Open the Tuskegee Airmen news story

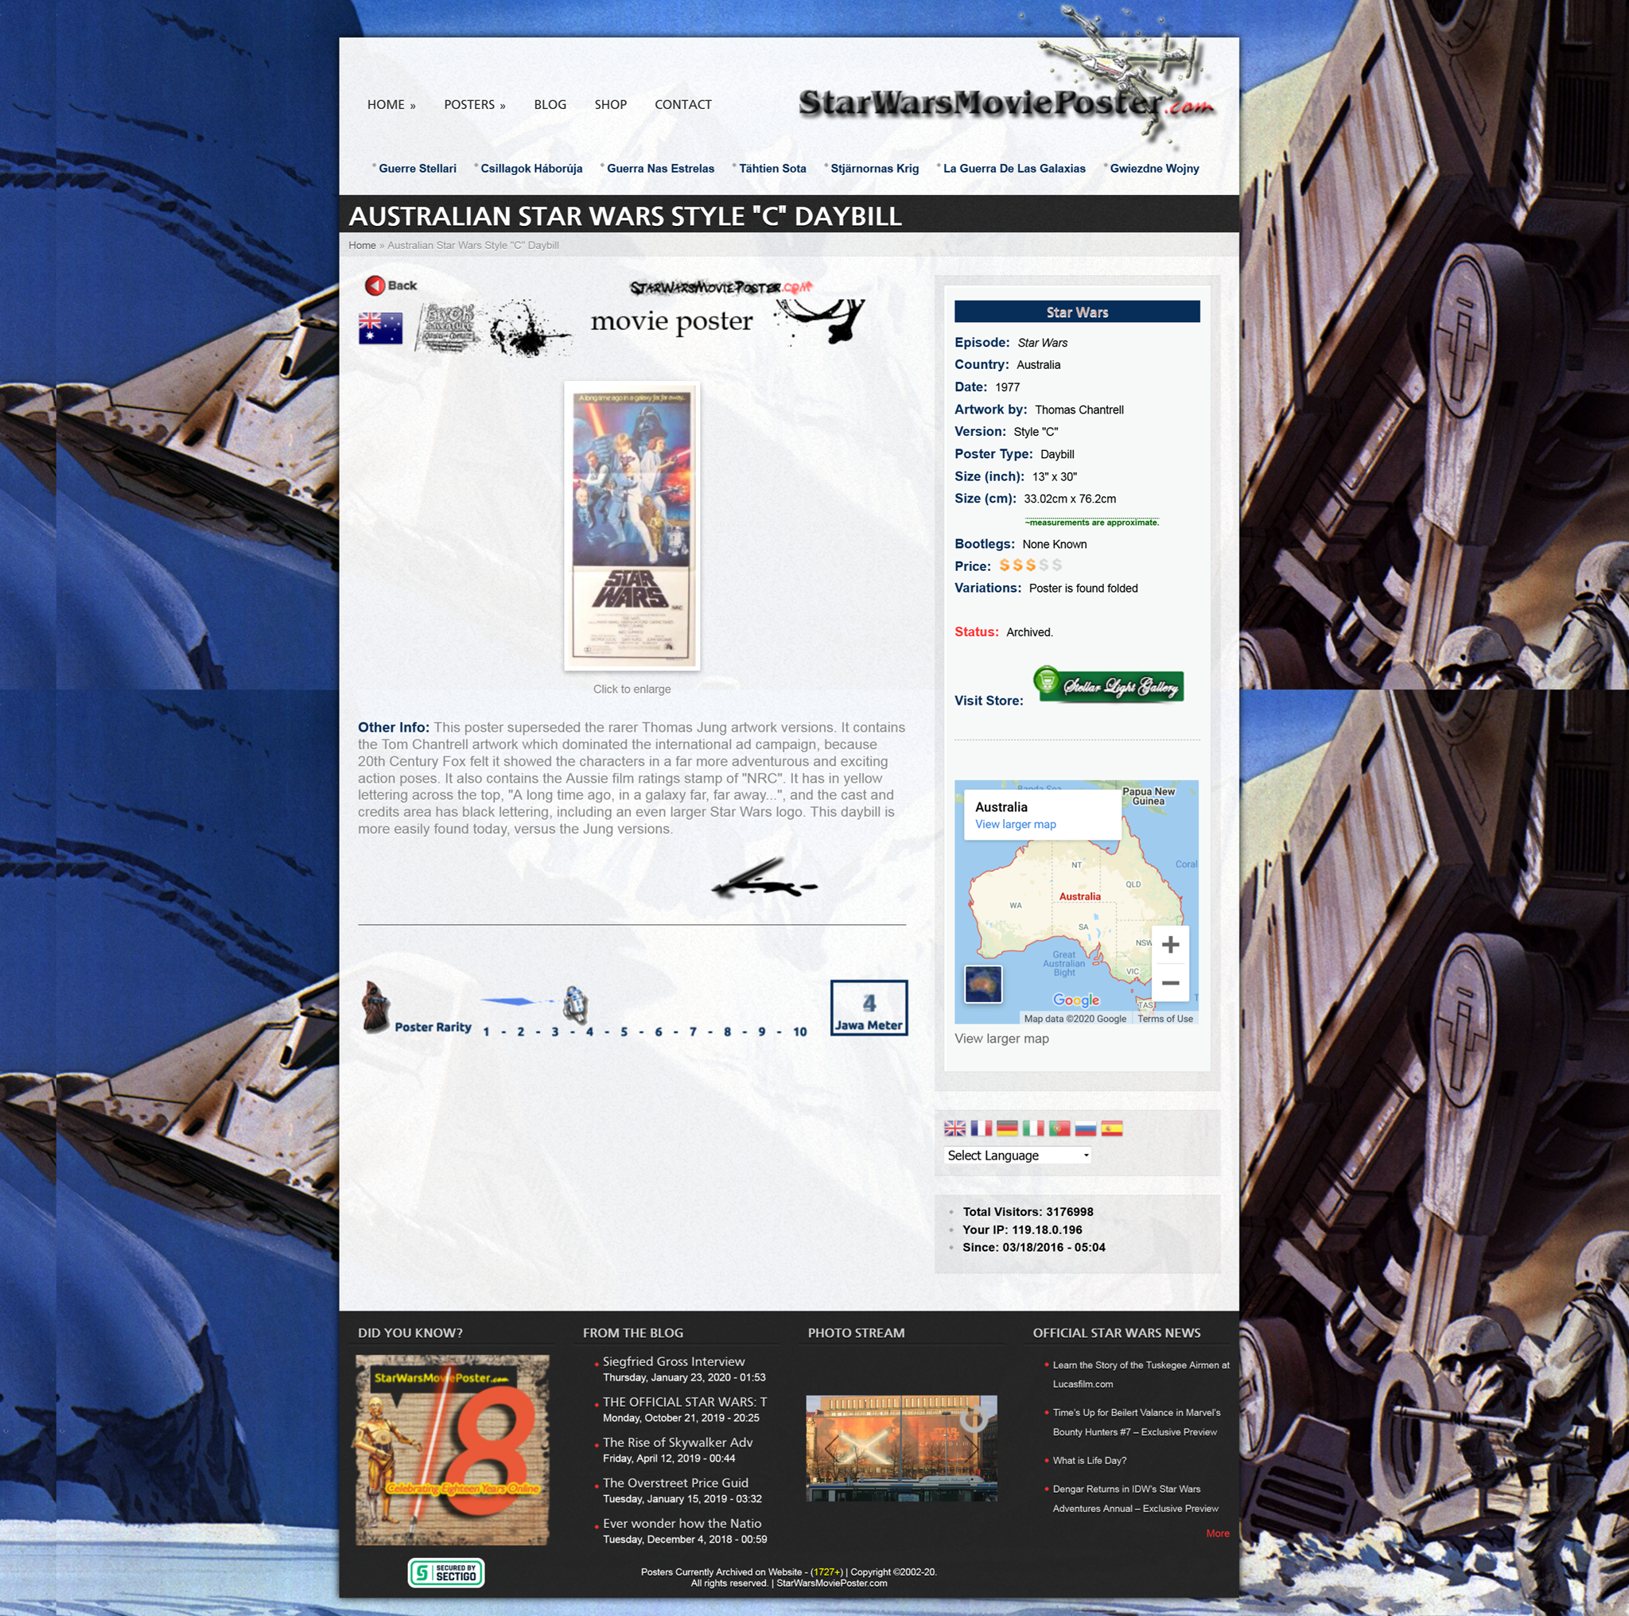(1141, 1374)
